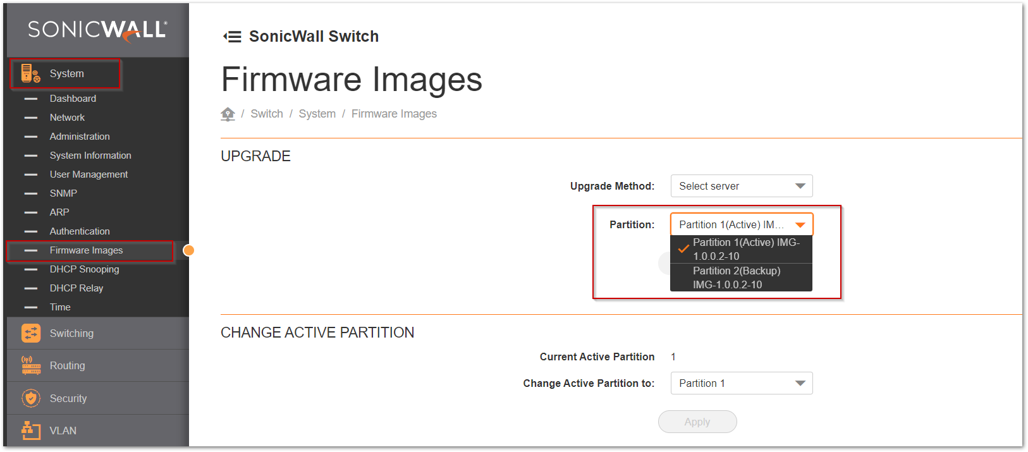Click the home breadcrumb icon
Screen dimensions: 1028x452
tap(228, 114)
